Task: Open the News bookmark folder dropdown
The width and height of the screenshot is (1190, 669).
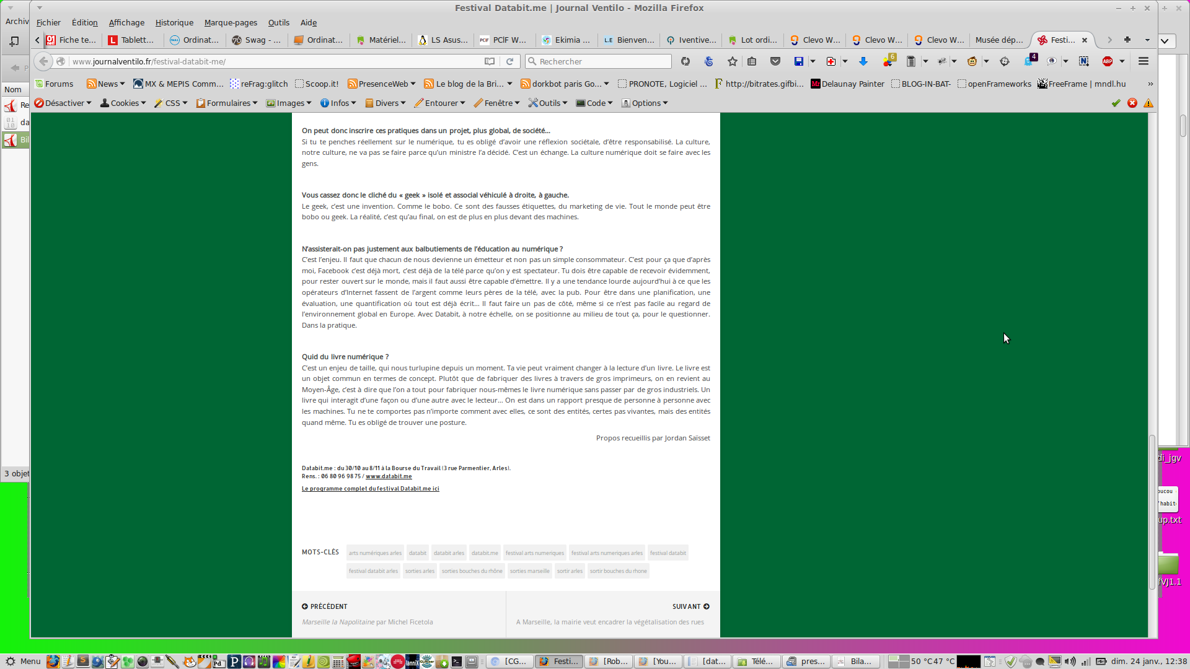Action: 107,84
